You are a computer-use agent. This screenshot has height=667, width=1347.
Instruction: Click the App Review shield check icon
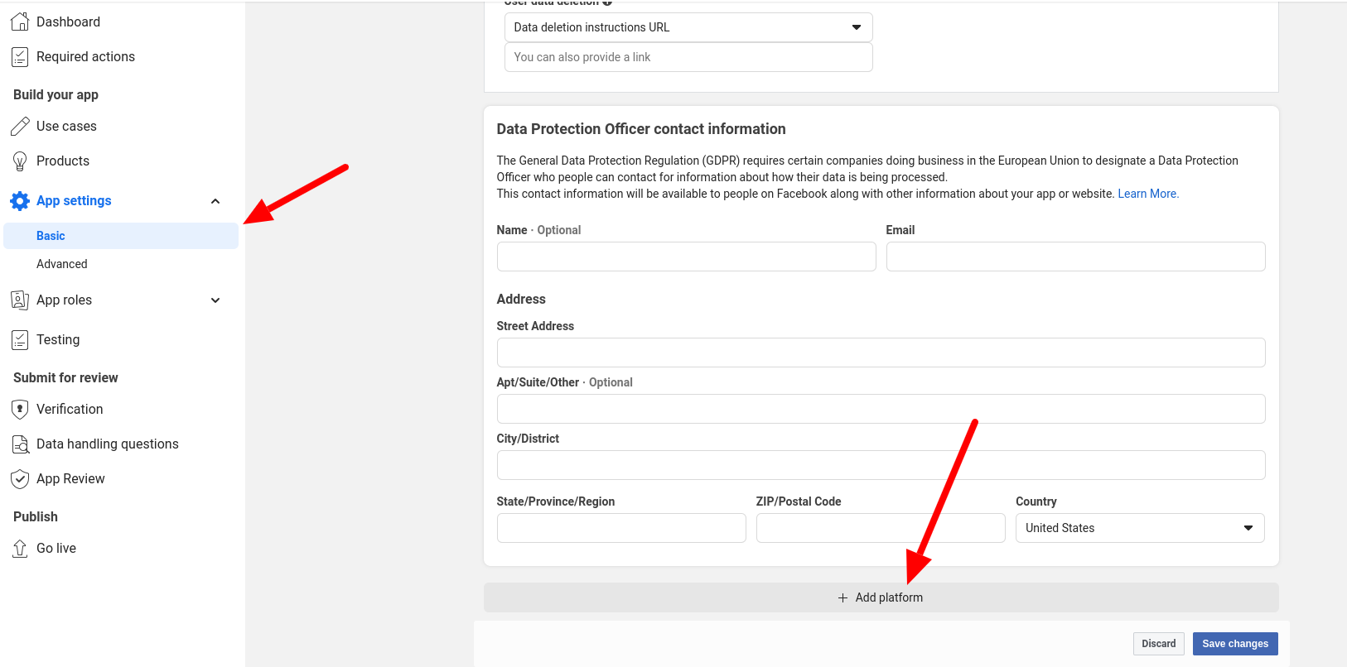pos(20,478)
